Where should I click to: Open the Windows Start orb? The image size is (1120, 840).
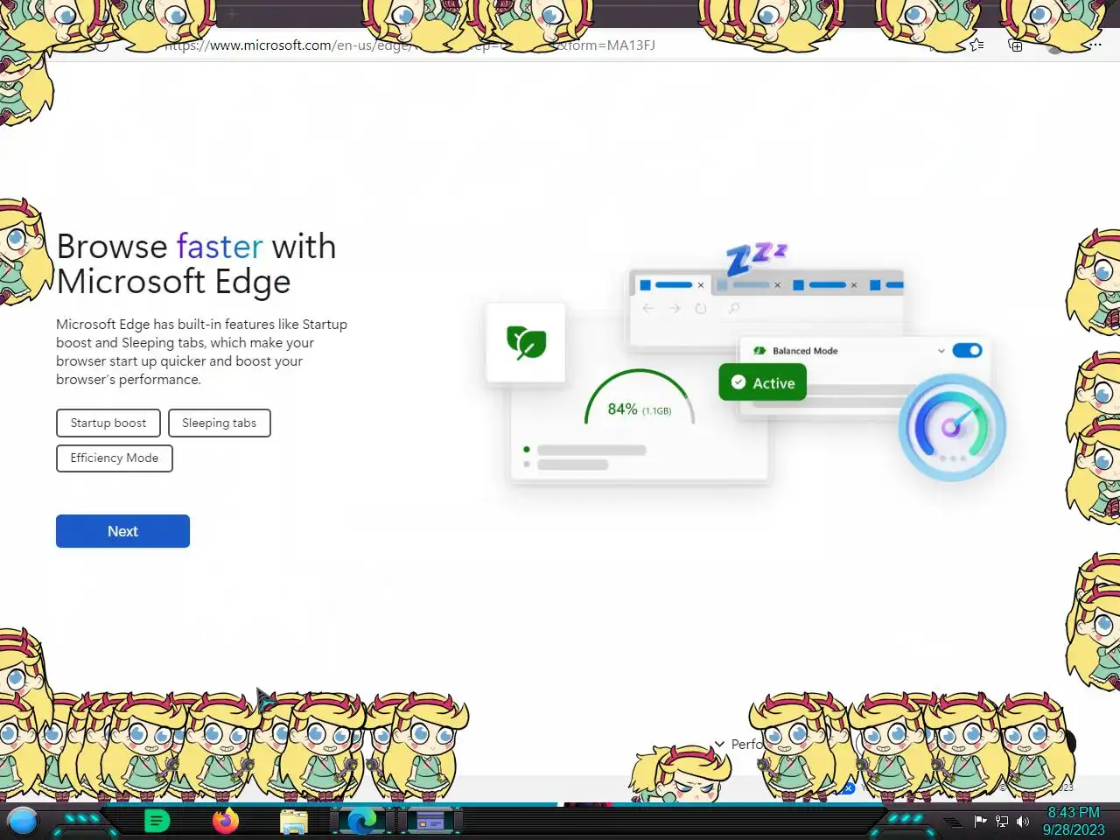[23, 822]
